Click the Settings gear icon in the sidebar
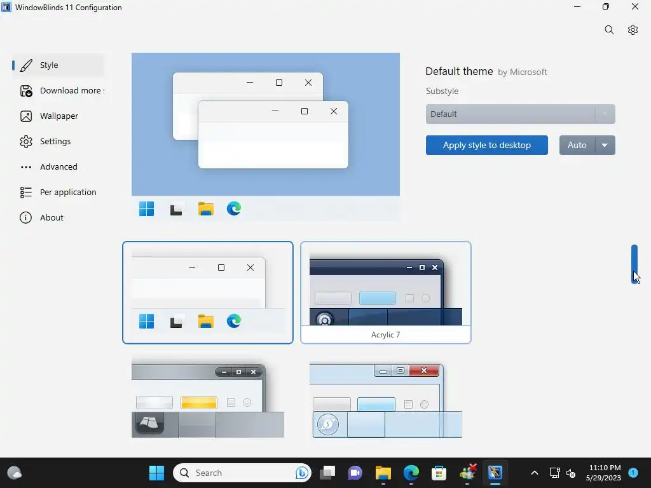Screen dimensions: 651x488 click(25, 142)
